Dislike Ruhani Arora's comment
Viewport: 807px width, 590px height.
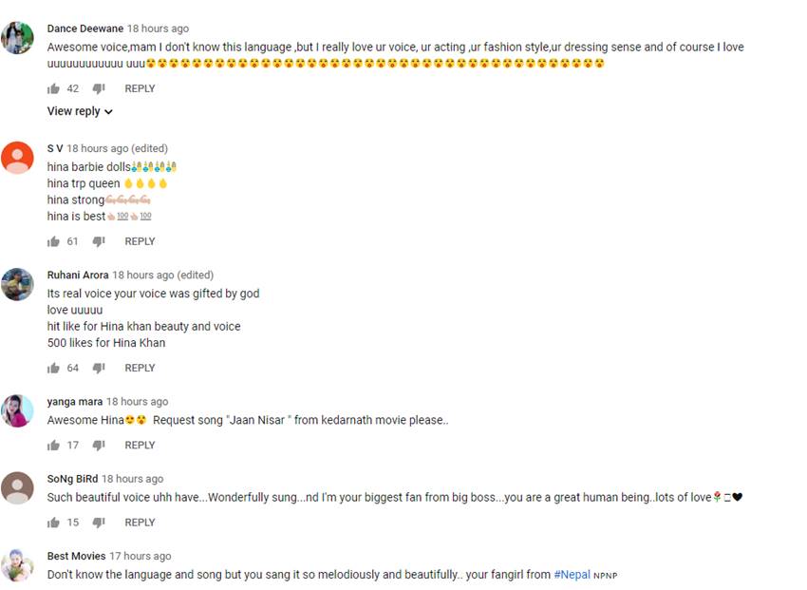coord(99,368)
